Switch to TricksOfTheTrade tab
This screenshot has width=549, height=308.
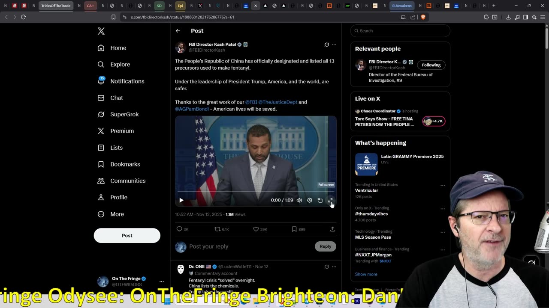coord(56,6)
